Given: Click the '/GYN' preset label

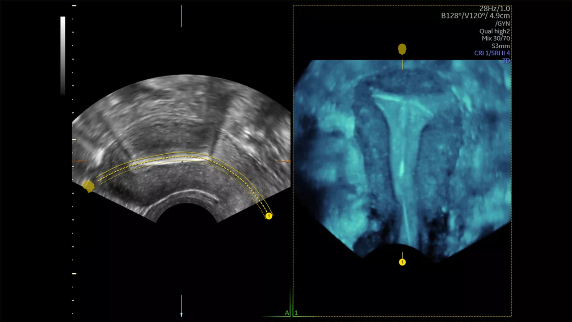Looking at the screenshot, I should [503, 23].
